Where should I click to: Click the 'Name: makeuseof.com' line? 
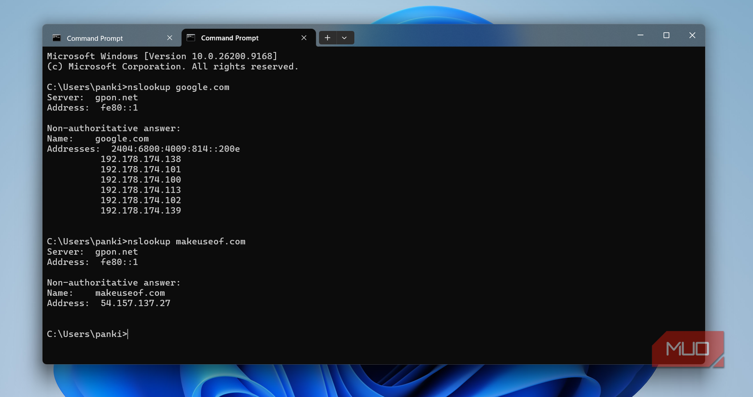click(x=106, y=293)
